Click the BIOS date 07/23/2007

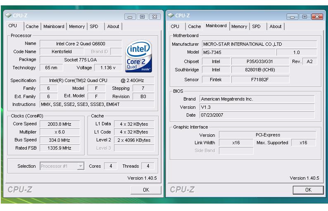[257, 115]
